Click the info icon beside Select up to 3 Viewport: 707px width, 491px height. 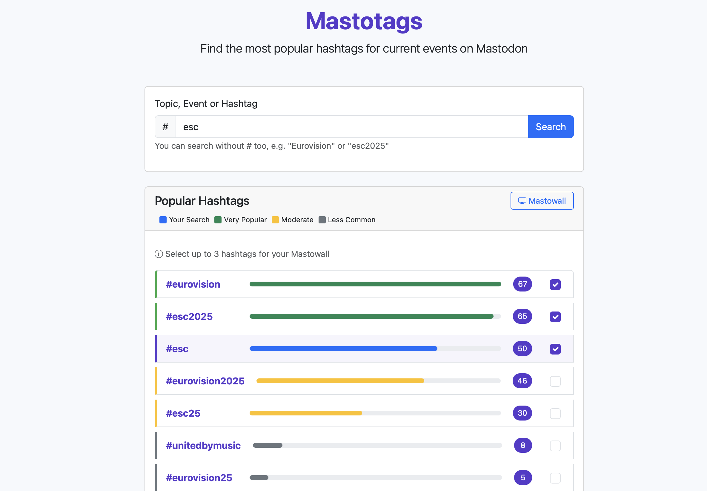159,254
